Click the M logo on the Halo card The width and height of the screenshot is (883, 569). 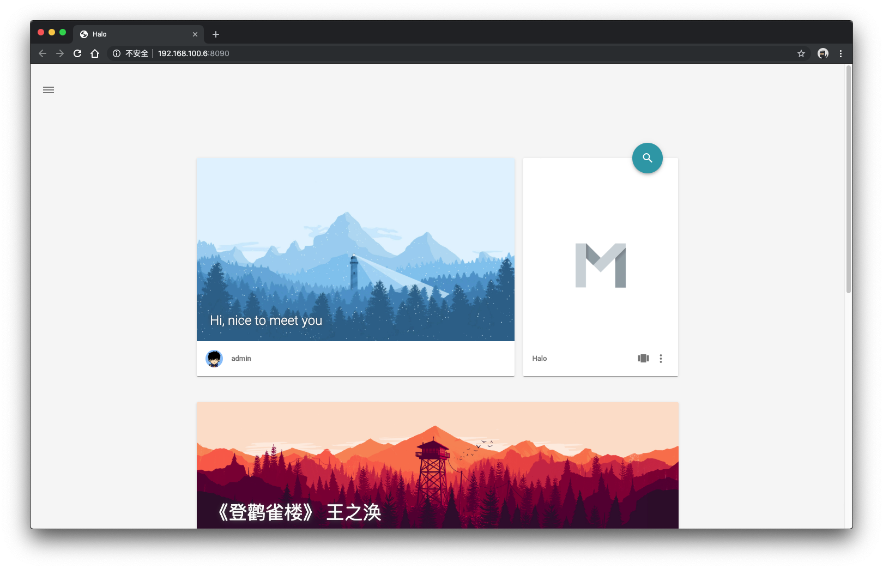point(601,265)
